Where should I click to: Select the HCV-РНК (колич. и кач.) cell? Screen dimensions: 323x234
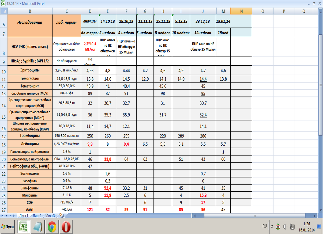(x=30, y=46)
